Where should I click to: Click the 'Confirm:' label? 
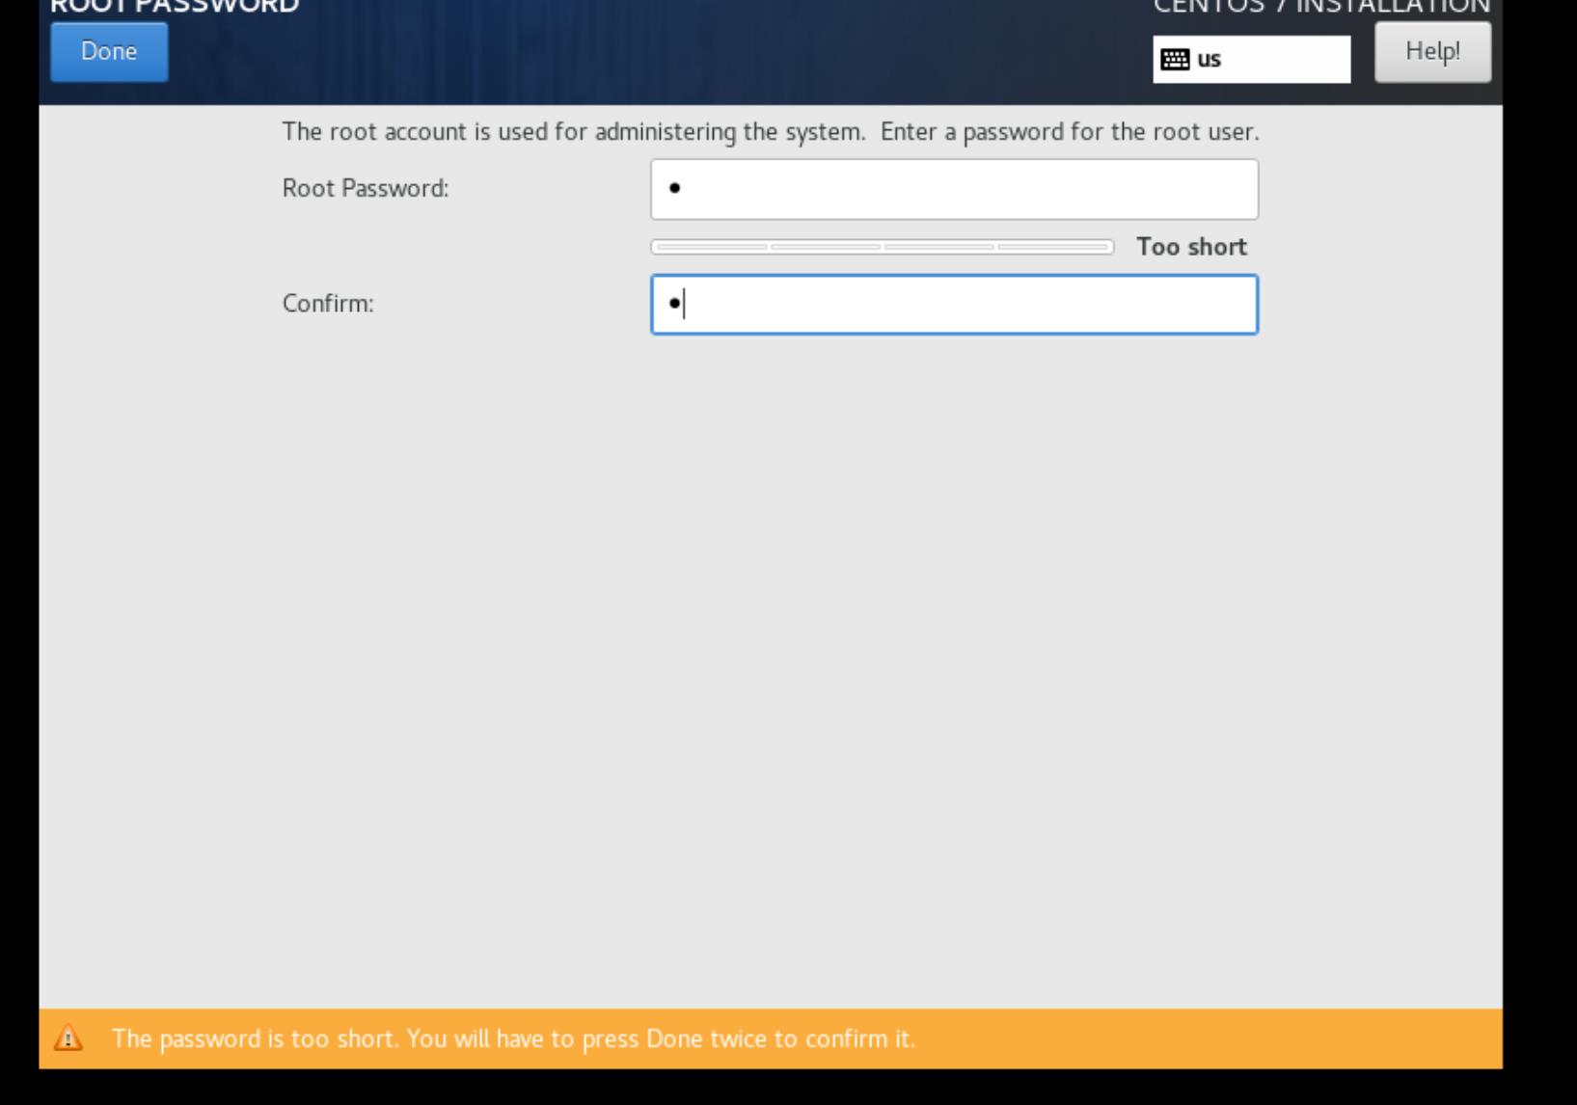[328, 304]
